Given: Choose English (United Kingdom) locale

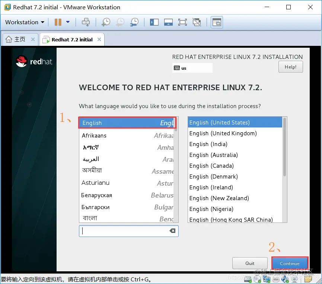Looking at the screenshot, I should [x=235, y=133].
